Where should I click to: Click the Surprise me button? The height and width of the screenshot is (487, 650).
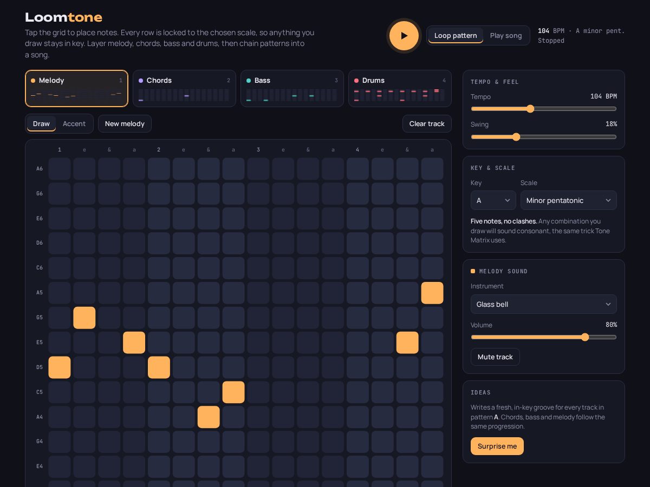click(497, 446)
